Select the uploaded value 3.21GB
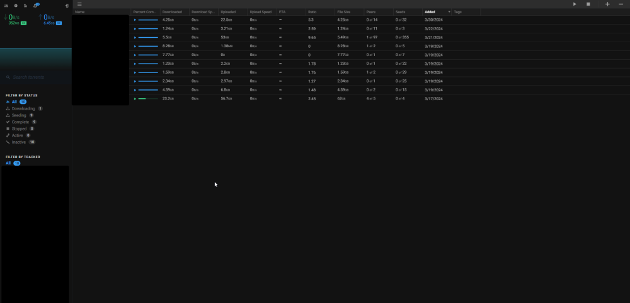Screen dimensions: 630x303 (226, 28)
